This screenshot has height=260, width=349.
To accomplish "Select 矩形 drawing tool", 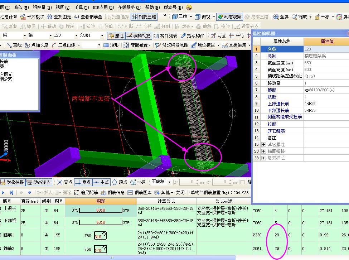I will click(x=111, y=45).
